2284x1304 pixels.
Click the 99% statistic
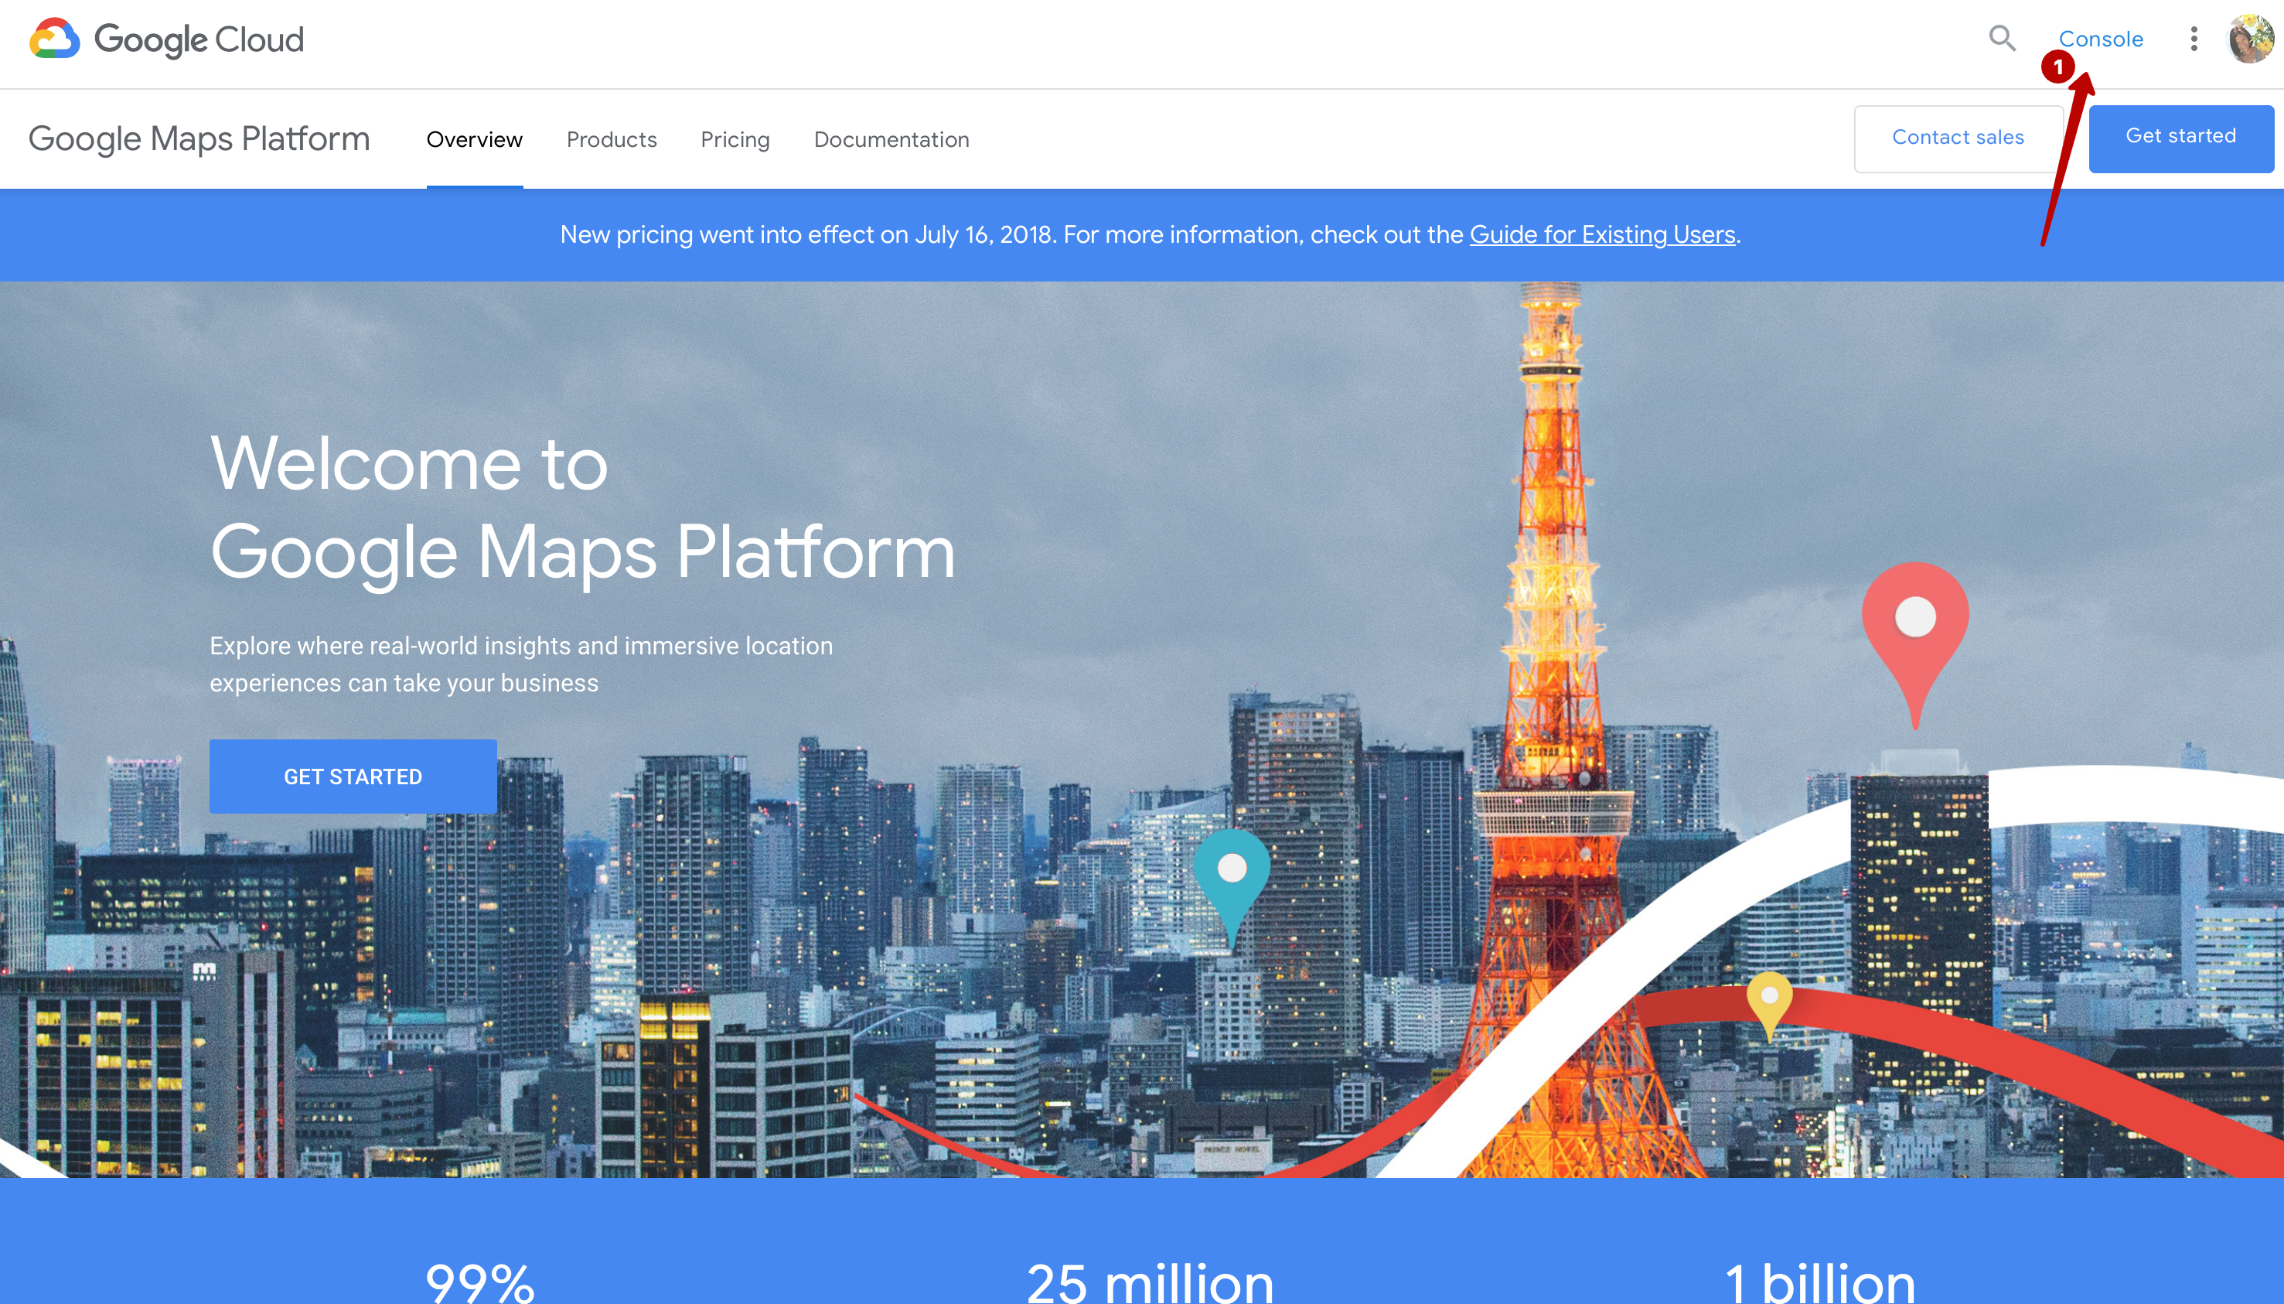(480, 1282)
